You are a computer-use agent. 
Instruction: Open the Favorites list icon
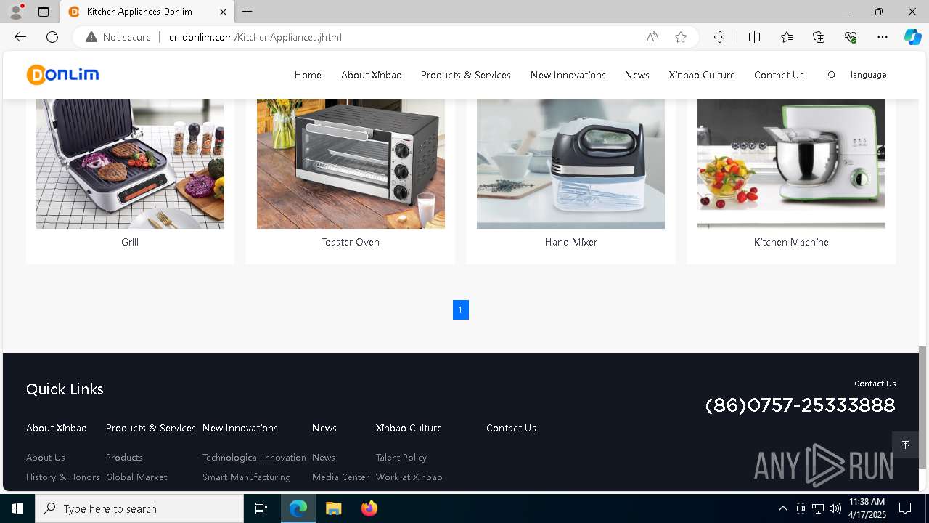click(x=787, y=37)
